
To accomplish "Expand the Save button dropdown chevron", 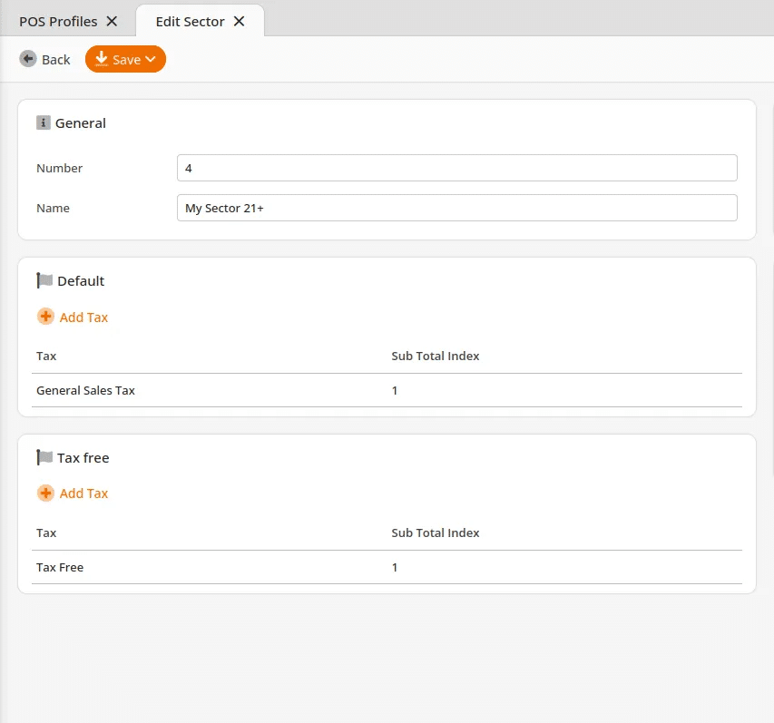I will point(151,59).
